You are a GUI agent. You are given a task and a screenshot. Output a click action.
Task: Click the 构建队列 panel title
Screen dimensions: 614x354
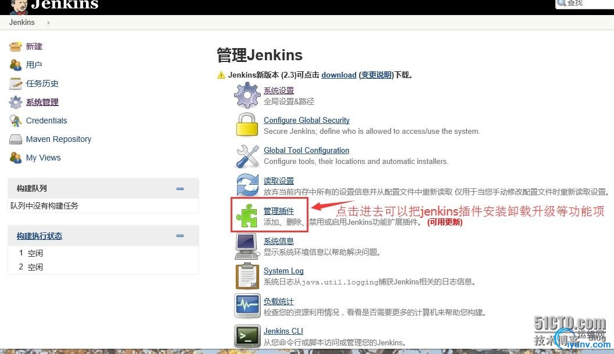(32, 189)
